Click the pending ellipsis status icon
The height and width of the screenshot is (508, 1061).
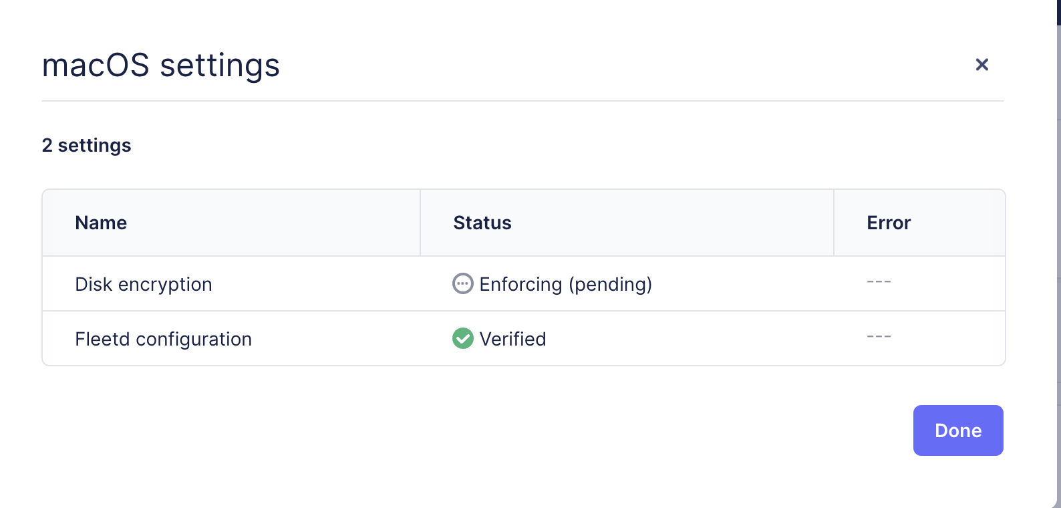tap(462, 284)
